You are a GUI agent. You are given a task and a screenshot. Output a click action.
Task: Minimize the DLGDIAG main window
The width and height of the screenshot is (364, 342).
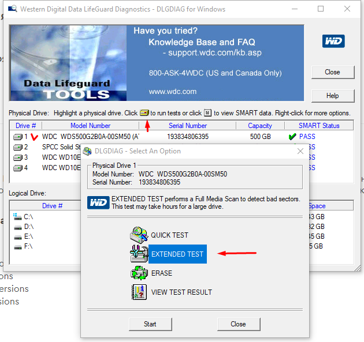coord(295,9)
